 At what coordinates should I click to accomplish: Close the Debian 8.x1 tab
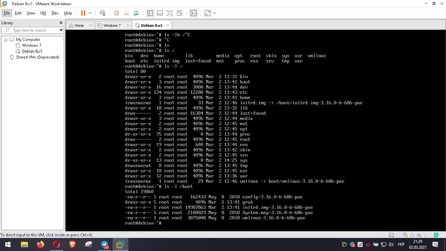click(168, 25)
